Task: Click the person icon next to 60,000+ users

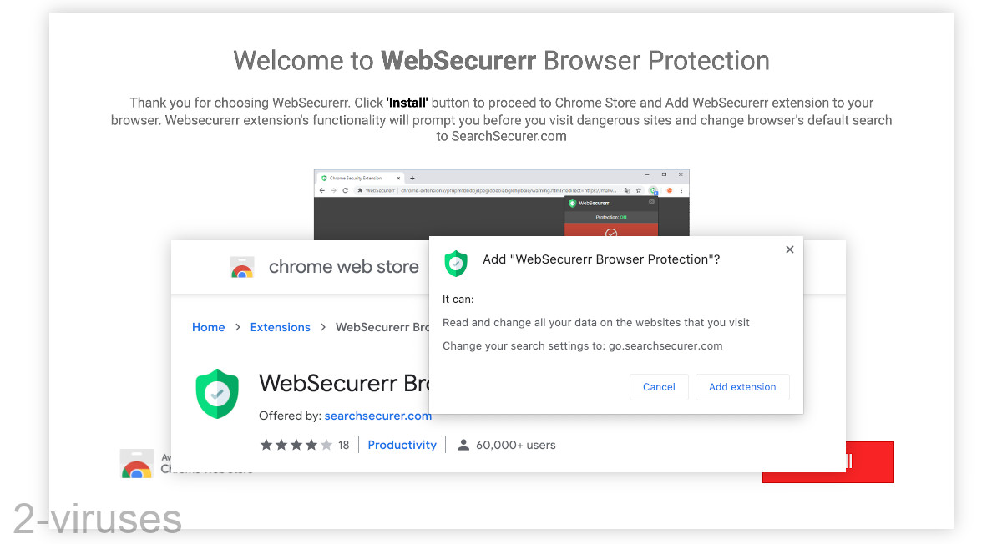Action: click(464, 445)
